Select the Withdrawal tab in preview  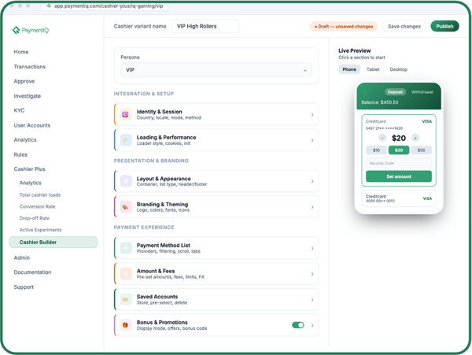click(422, 92)
